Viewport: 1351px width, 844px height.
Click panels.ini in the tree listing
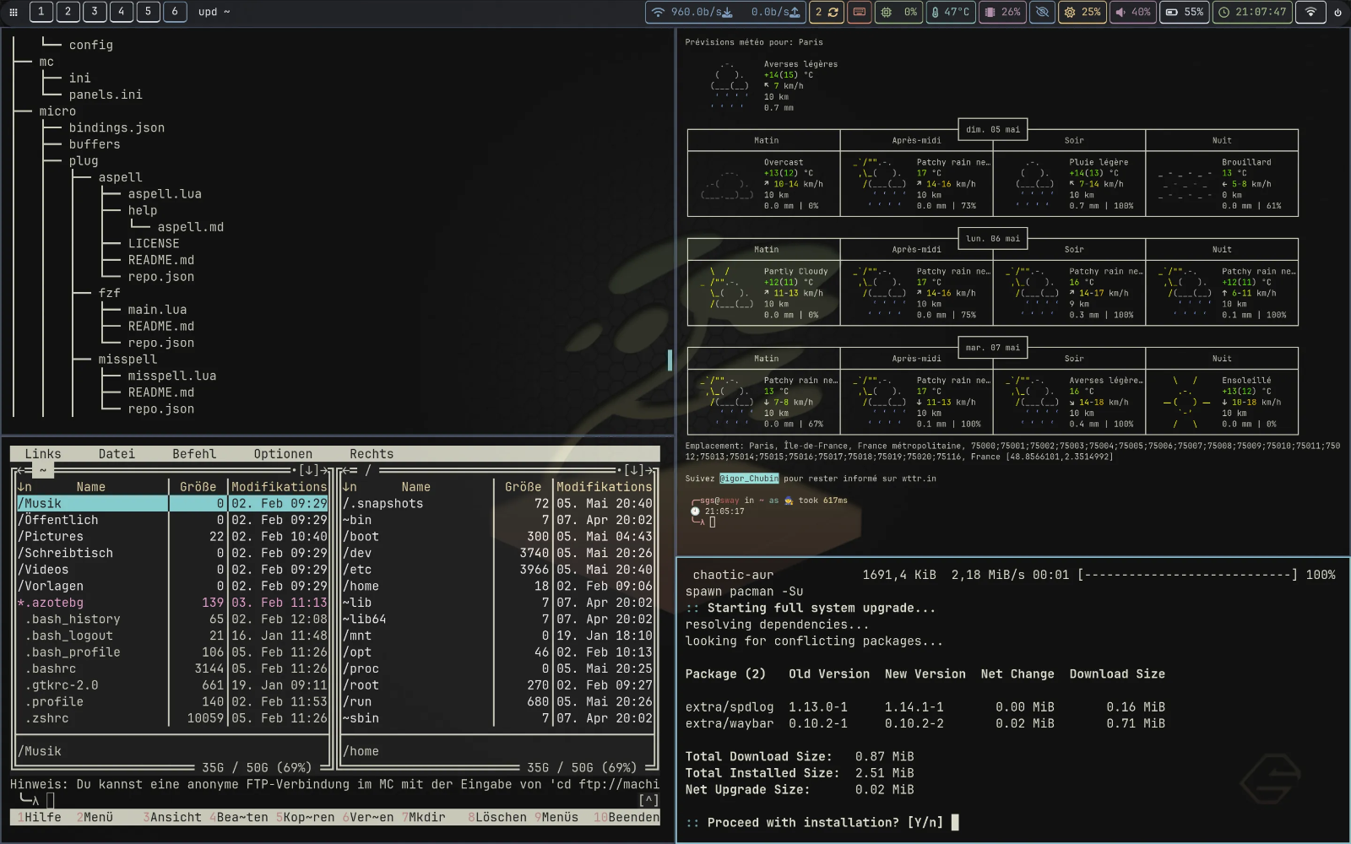(106, 95)
